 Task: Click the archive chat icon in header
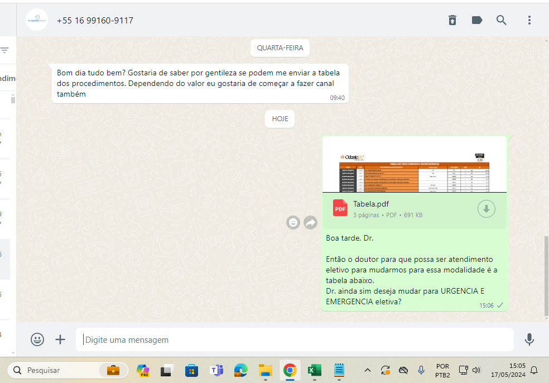pyautogui.click(x=452, y=20)
